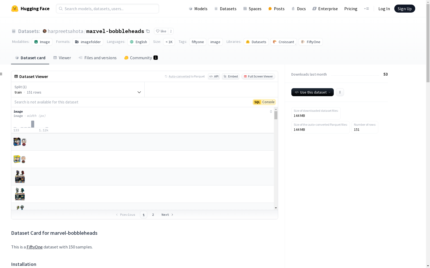Click the < 1K size tag
Screen dimensions: 430x268
point(169,42)
